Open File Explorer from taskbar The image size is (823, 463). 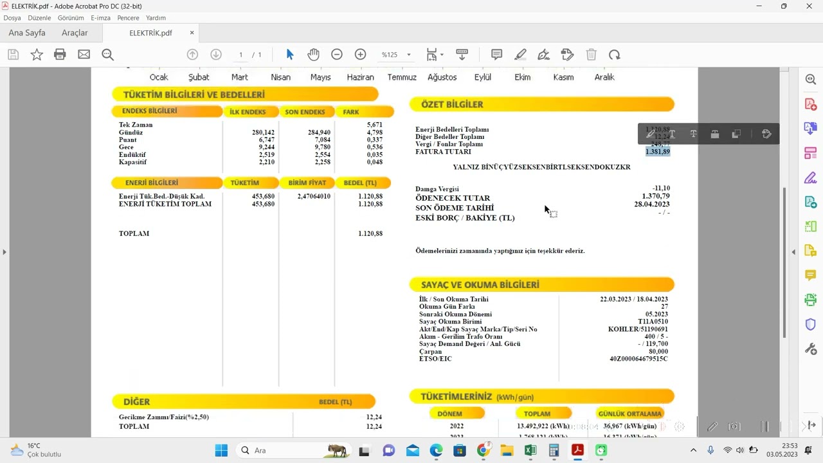(x=507, y=450)
